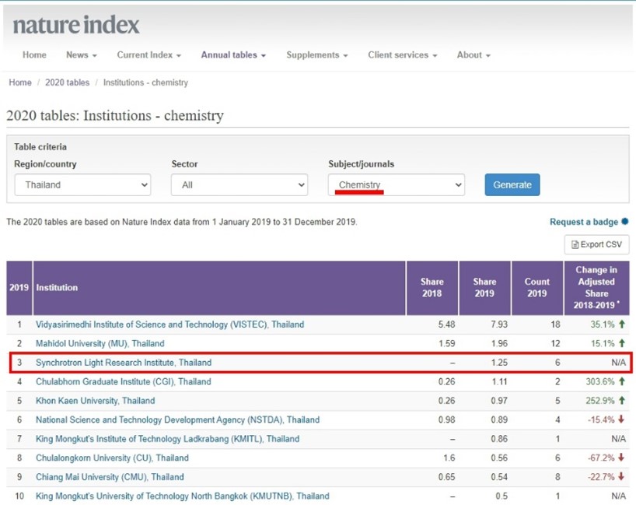Click count 12 in Mahidol University row

[555, 343]
